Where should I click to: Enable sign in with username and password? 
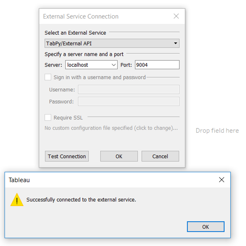[x=48, y=77]
